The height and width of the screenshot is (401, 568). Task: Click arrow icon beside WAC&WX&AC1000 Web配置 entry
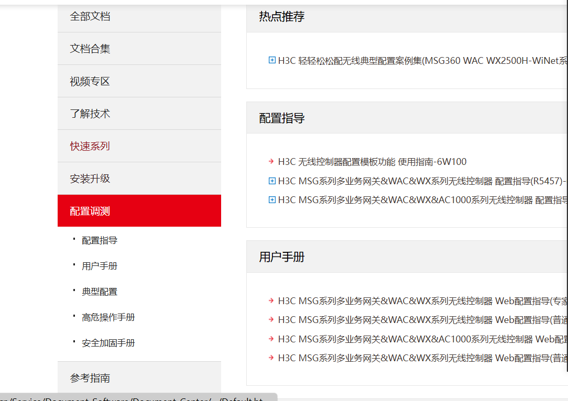pos(271,339)
